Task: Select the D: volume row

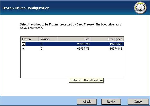Action: click(x=72, y=49)
